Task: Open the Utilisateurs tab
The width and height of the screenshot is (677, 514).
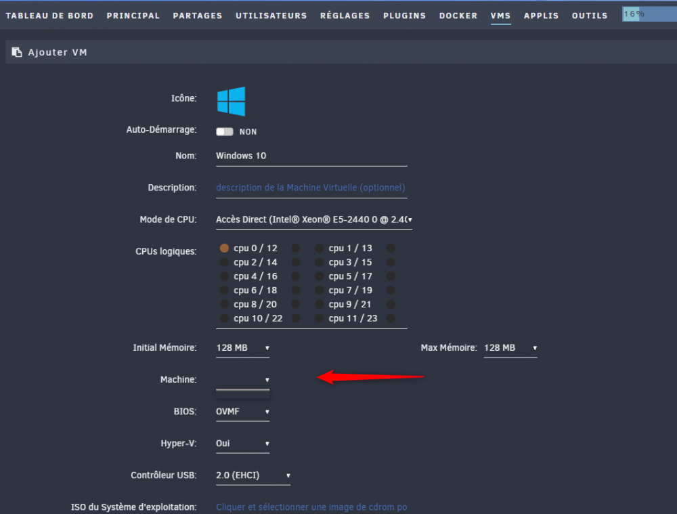Action: pyautogui.click(x=271, y=16)
